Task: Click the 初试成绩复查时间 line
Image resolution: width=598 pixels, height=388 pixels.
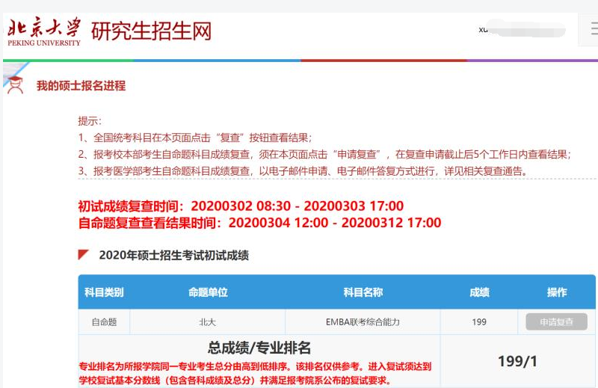Action: pos(241,206)
